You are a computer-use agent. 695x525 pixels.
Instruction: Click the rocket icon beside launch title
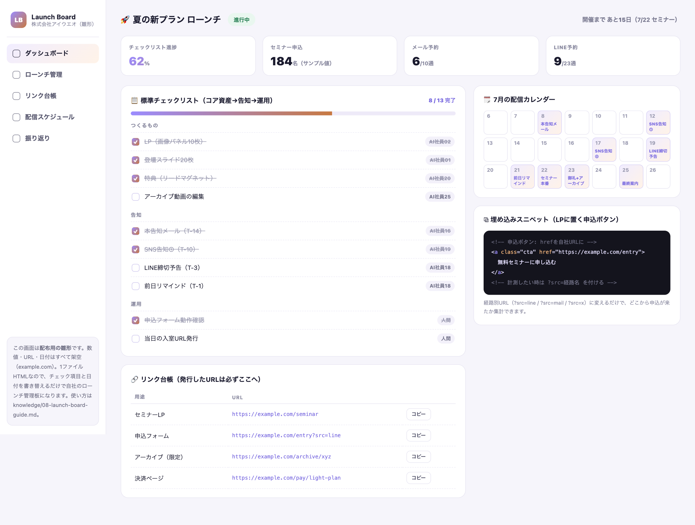coord(125,20)
